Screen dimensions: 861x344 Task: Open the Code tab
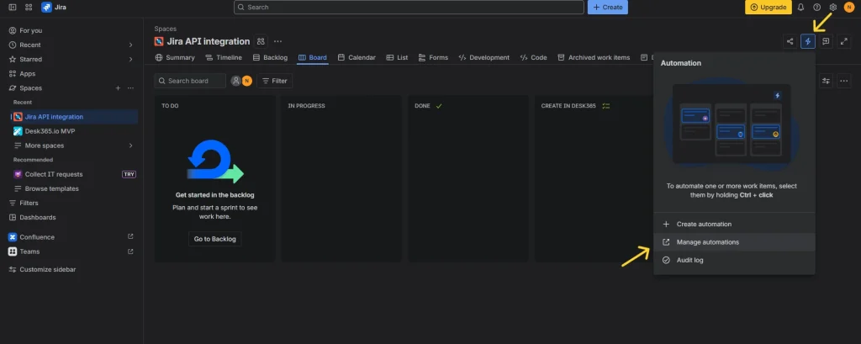[x=532, y=57]
